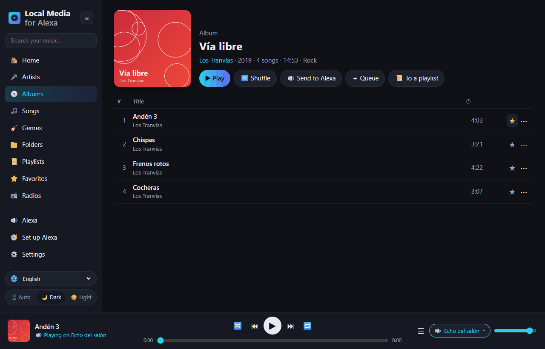
Task: Unfavorite Andén 3 using its gold star
Action: [512, 121]
